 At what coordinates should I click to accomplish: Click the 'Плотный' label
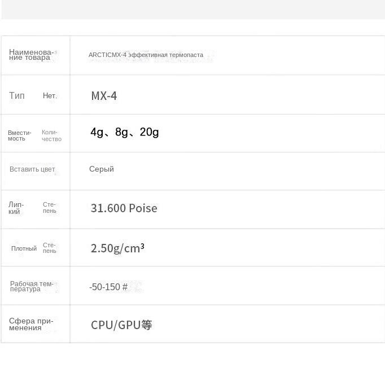pos(24,248)
